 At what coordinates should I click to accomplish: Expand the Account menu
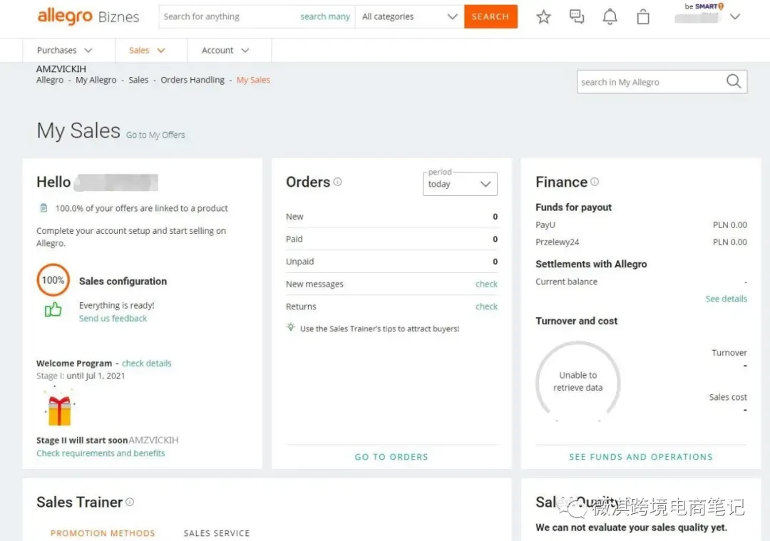click(225, 50)
